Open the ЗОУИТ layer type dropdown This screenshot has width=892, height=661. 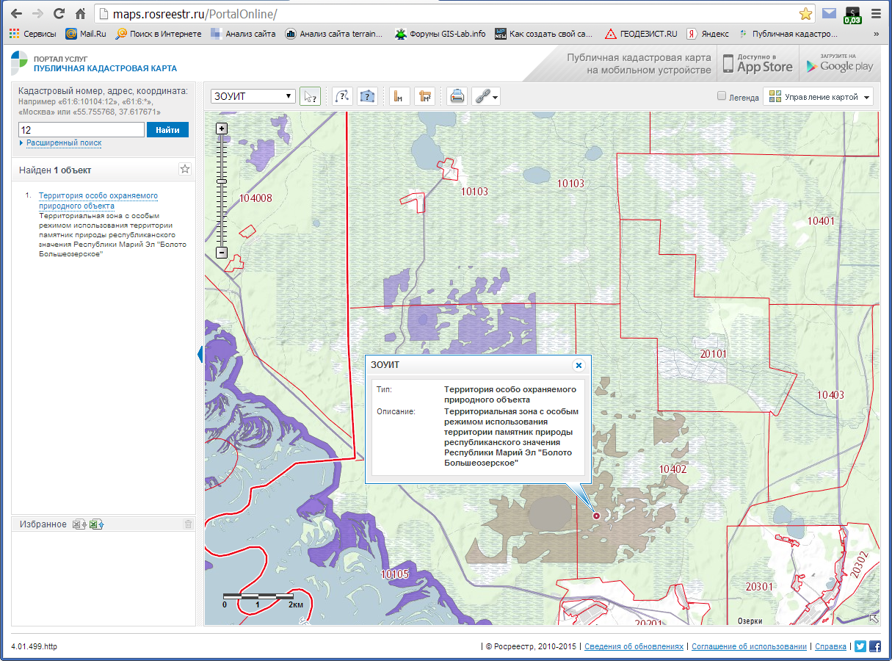pos(253,96)
